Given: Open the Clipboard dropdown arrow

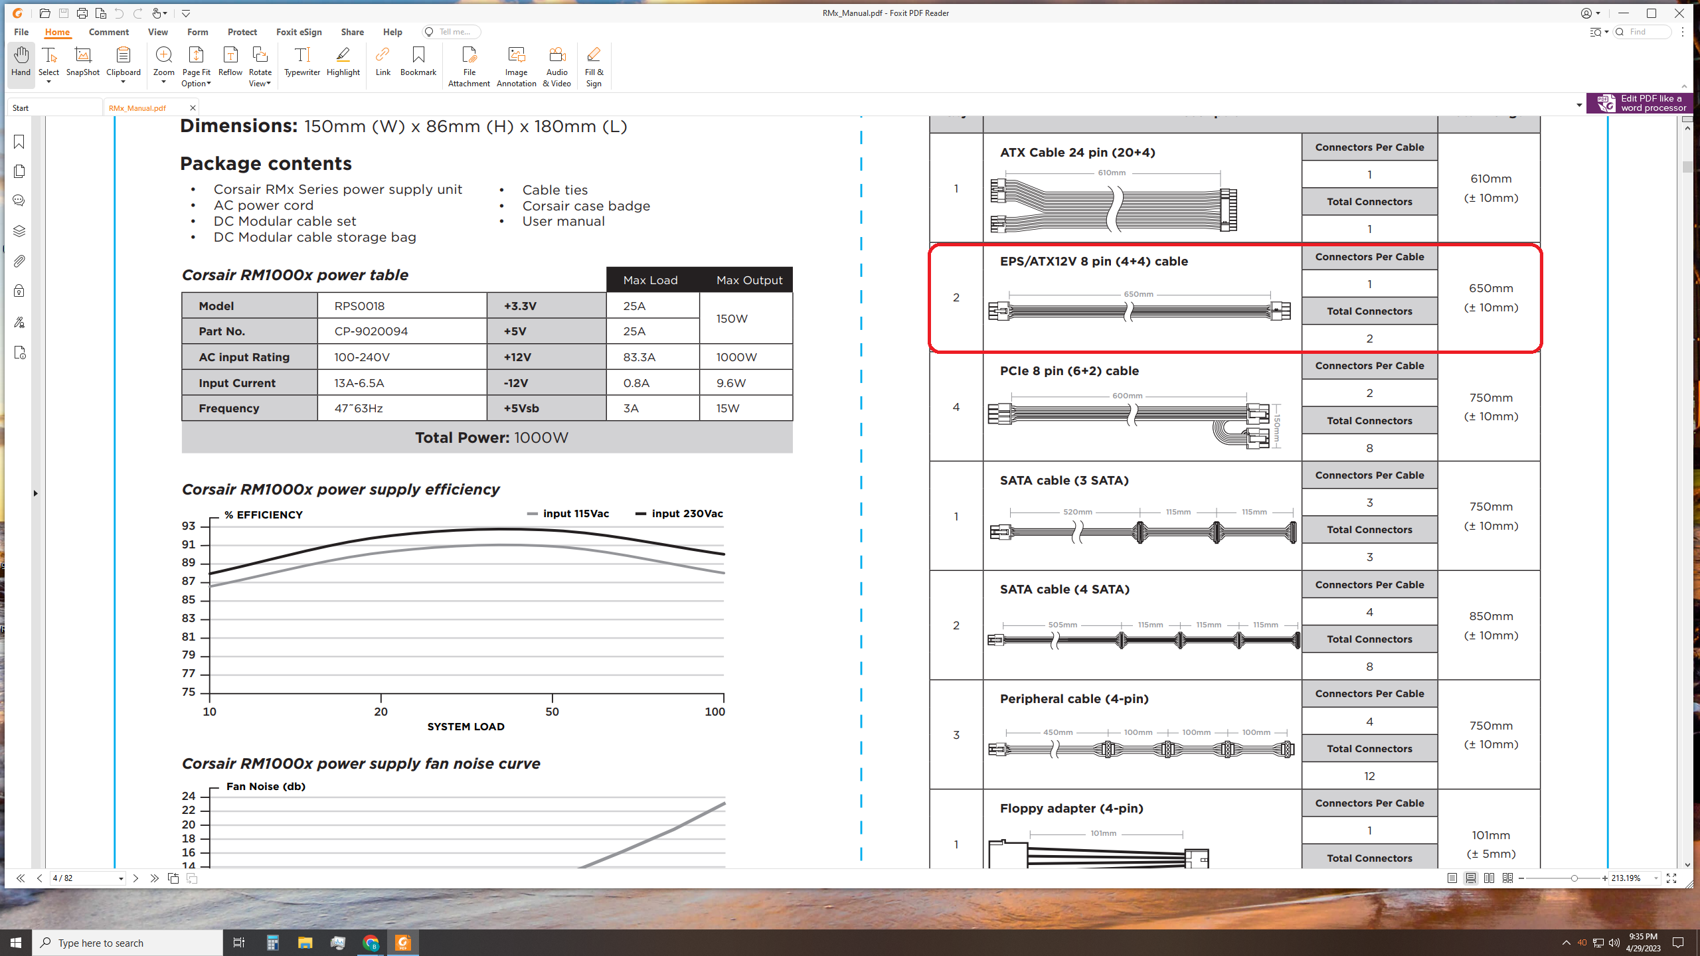Looking at the screenshot, I should [x=123, y=82].
